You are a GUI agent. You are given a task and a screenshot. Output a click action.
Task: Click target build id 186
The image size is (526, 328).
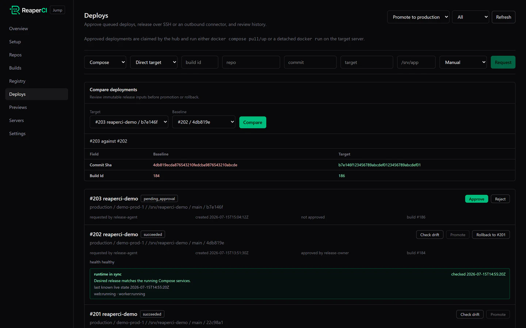click(342, 176)
